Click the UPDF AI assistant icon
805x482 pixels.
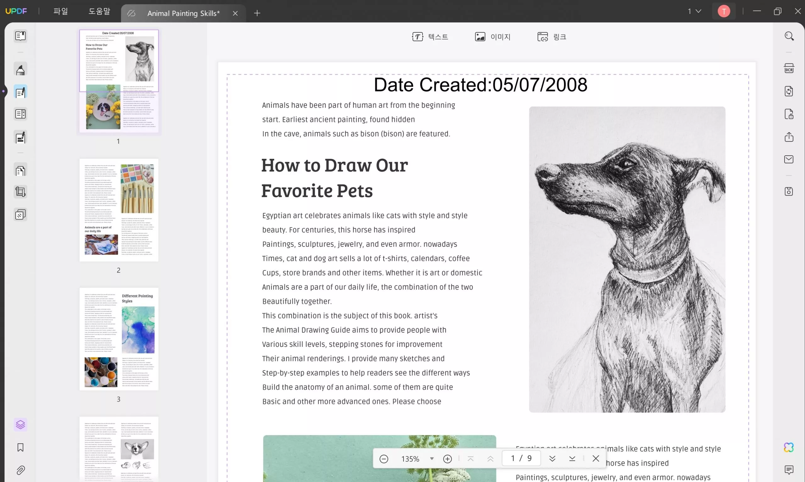[x=789, y=447]
